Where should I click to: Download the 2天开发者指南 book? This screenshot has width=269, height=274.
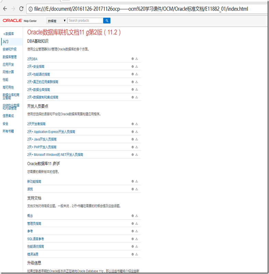137,124
